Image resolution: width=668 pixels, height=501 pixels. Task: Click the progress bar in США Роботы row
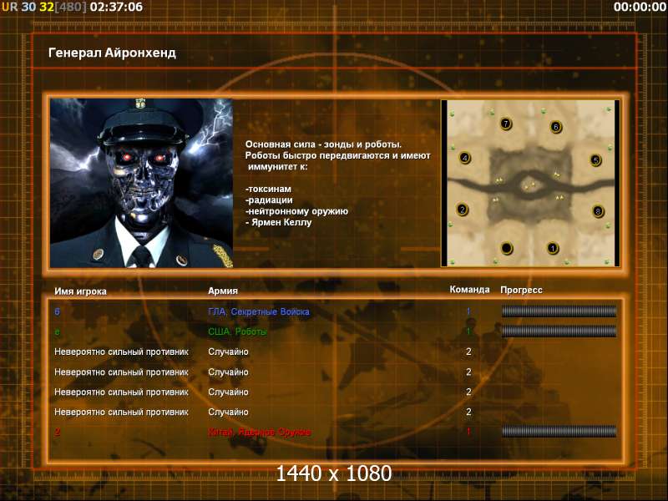(x=559, y=331)
